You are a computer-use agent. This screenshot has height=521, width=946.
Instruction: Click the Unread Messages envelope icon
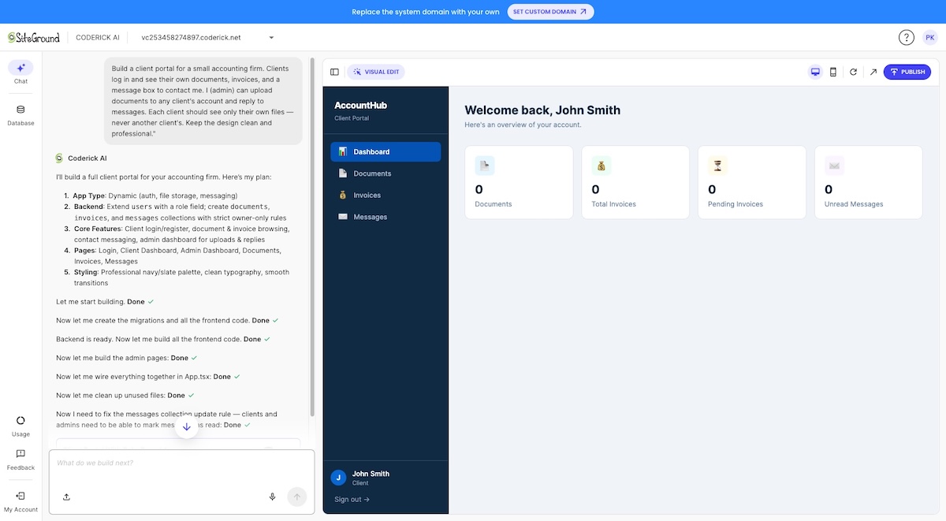[834, 166]
